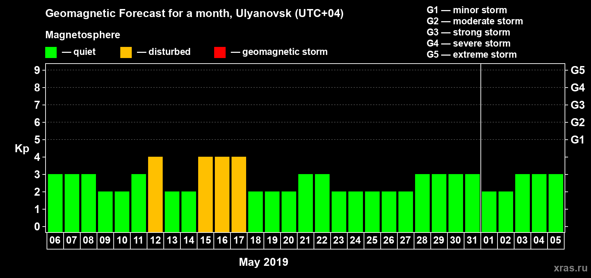Click the 'geomagnetic storm' legend label

[x=285, y=52]
